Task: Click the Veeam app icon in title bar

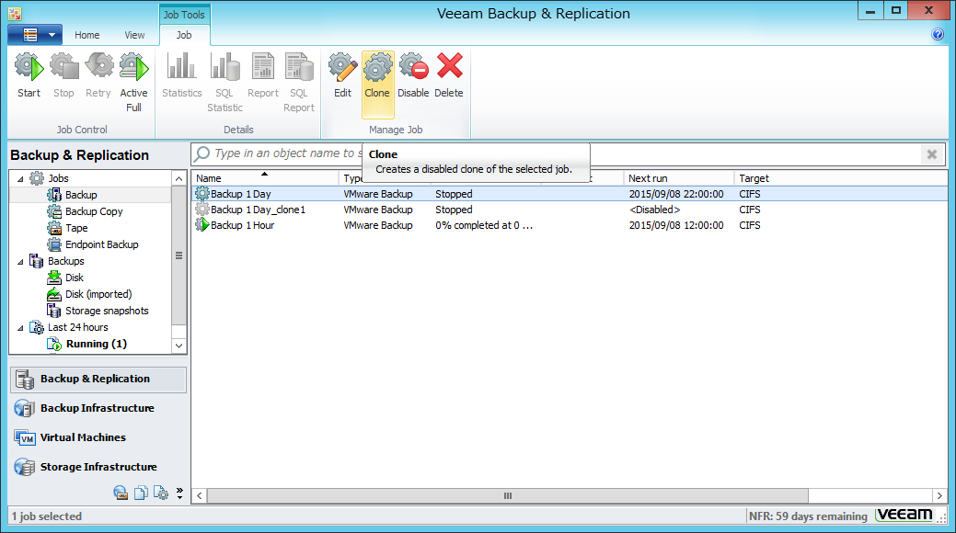Action: pyautogui.click(x=15, y=13)
